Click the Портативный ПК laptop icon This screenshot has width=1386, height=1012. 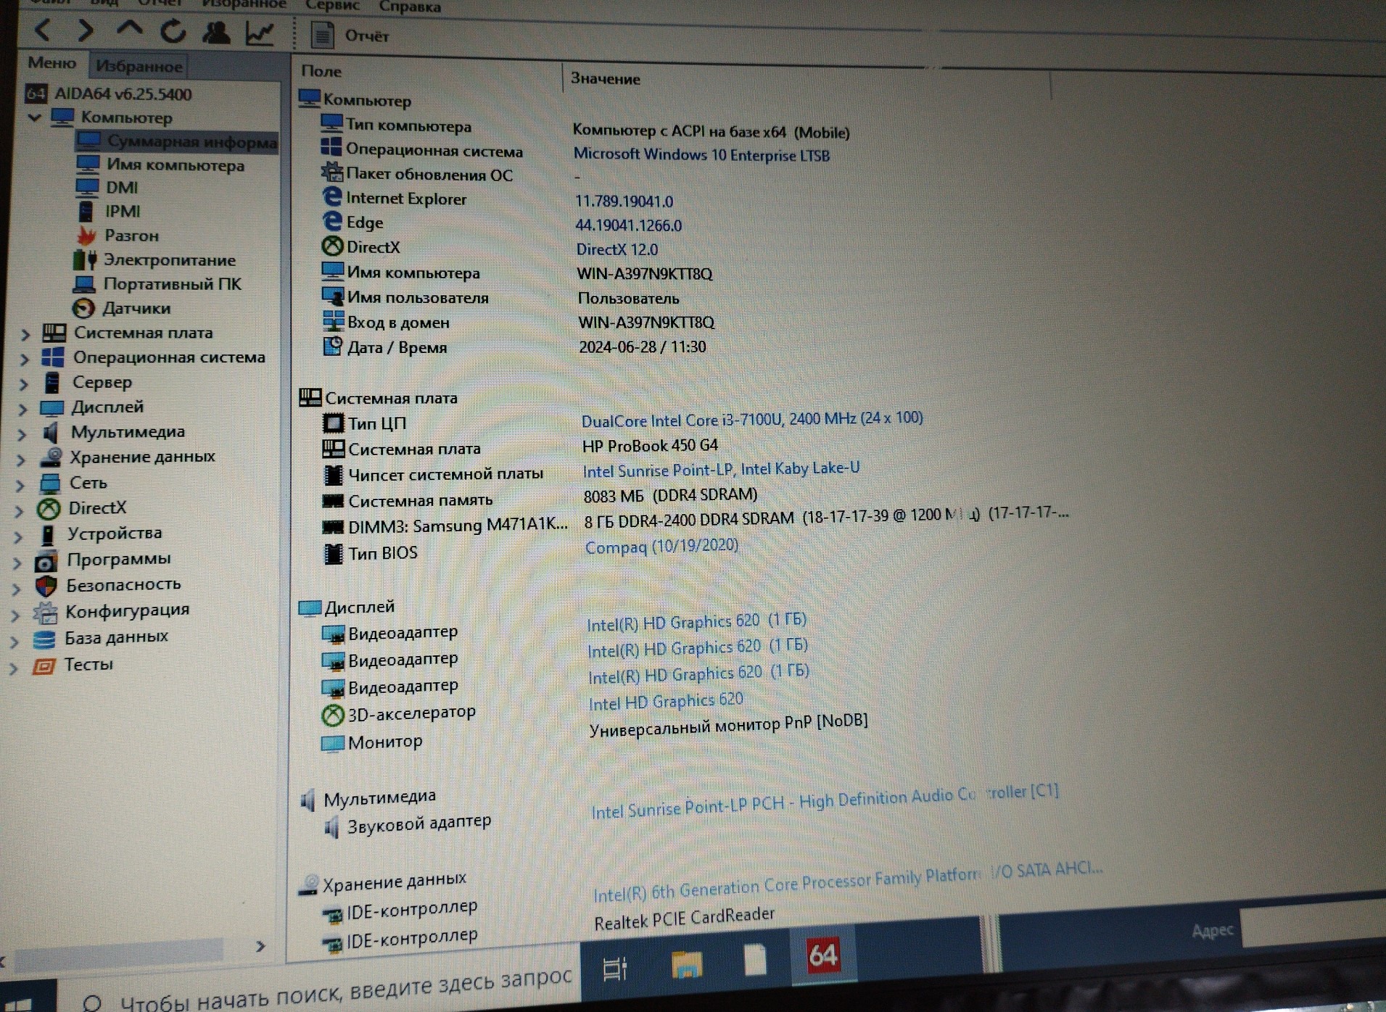83,283
